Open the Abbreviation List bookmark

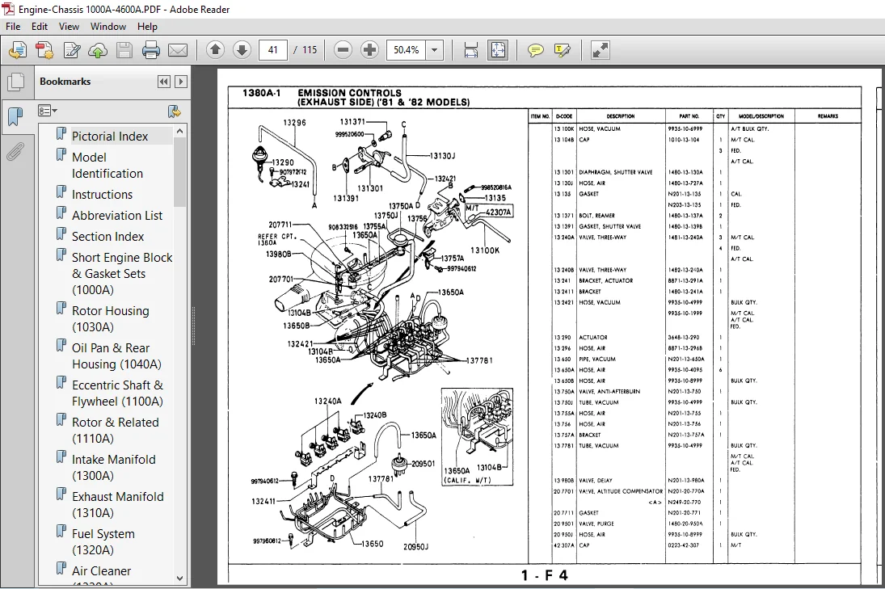[x=117, y=216]
